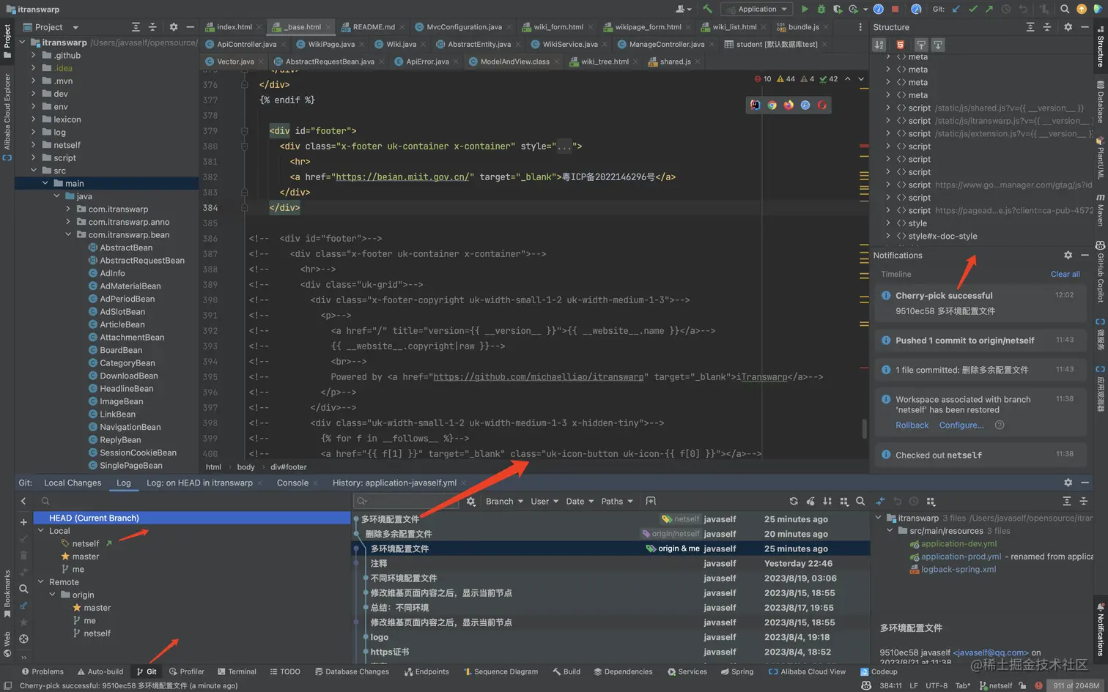Toggle Structure tool window side tab
The image size is (1108, 692).
(x=1100, y=46)
